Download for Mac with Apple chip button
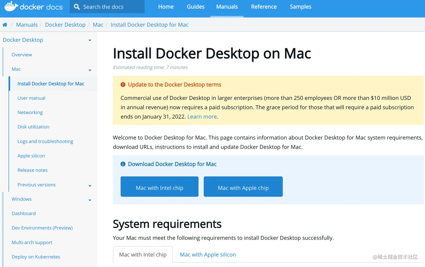This screenshot has height=267, width=425. tap(243, 187)
